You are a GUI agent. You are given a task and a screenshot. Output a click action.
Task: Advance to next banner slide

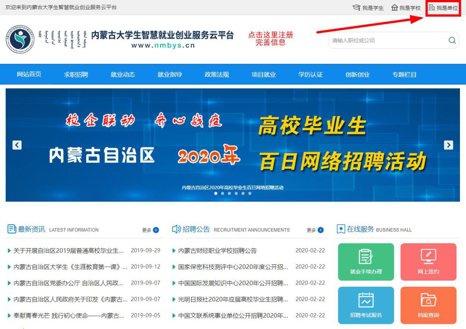[x=449, y=145]
